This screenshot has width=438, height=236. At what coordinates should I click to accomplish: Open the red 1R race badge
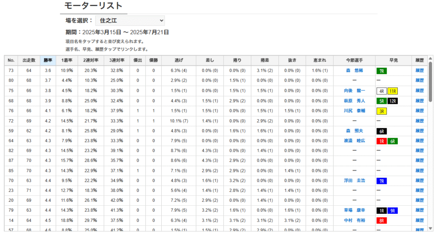[381, 142]
